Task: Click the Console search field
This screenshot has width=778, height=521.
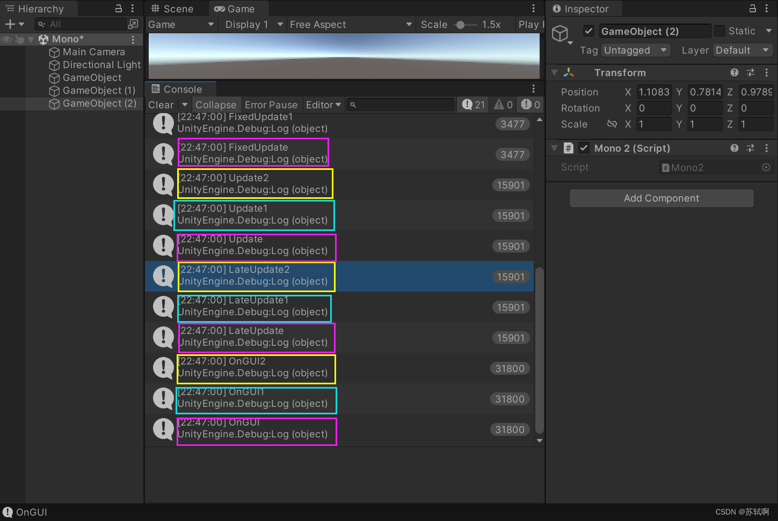Action: coord(400,104)
